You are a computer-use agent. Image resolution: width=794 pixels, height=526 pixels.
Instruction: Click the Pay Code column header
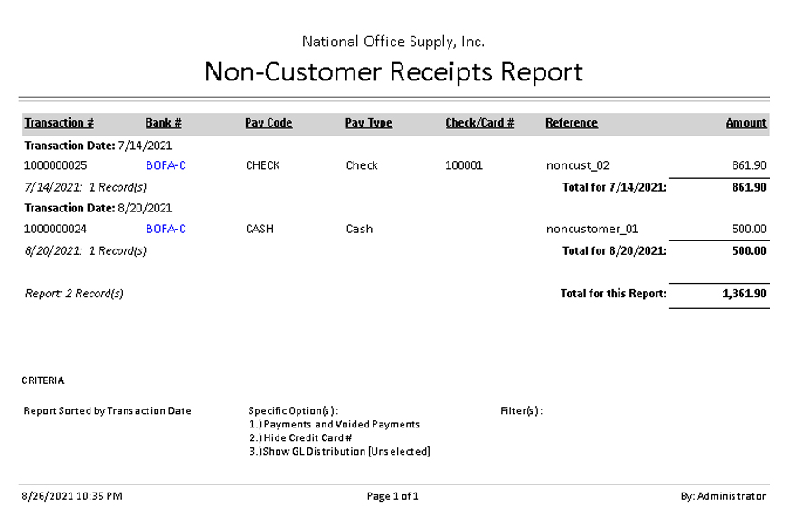pyautogui.click(x=269, y=123)
